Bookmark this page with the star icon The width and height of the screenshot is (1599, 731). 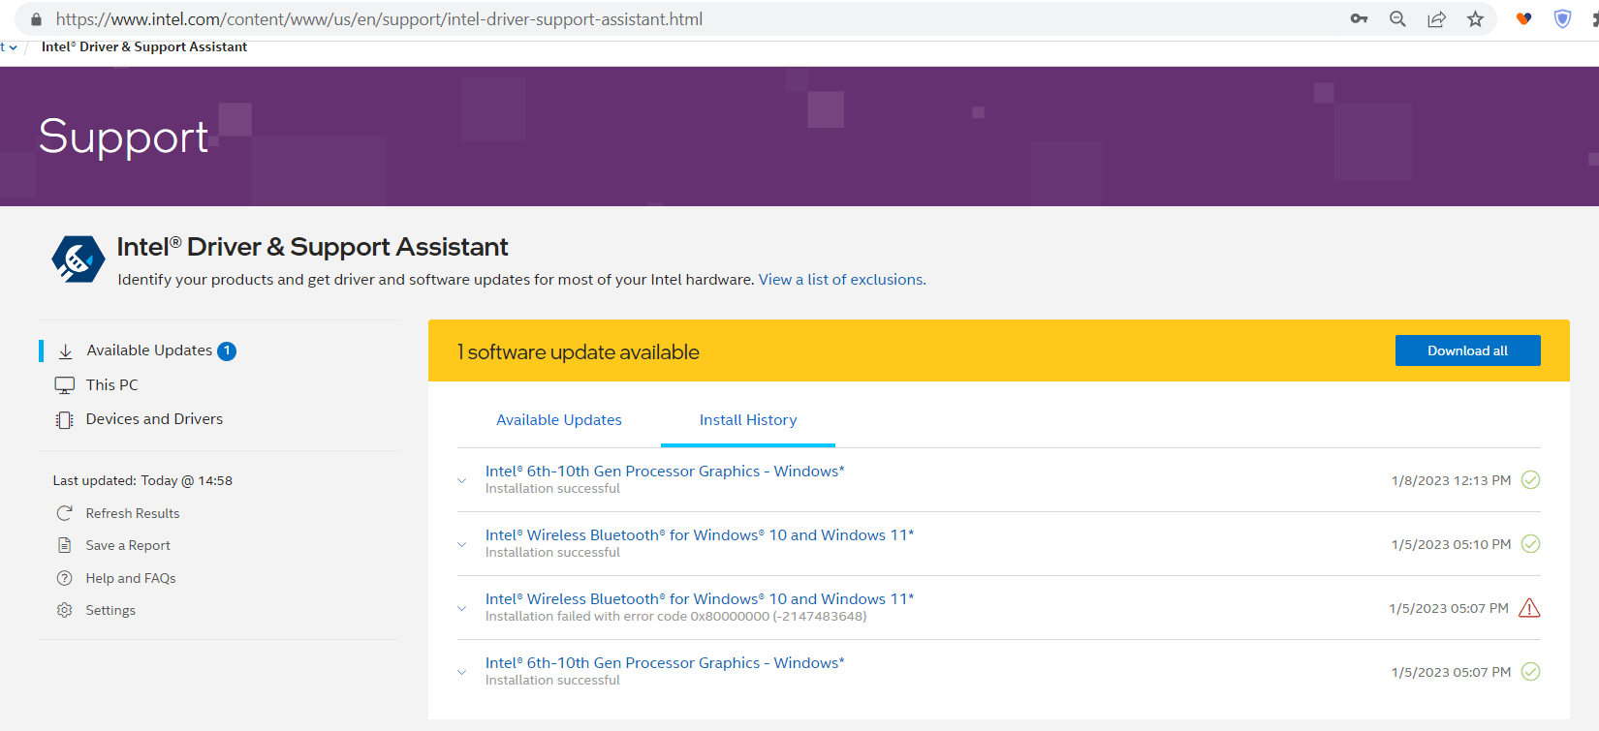pyautogui.click(x=1475, y=18)
